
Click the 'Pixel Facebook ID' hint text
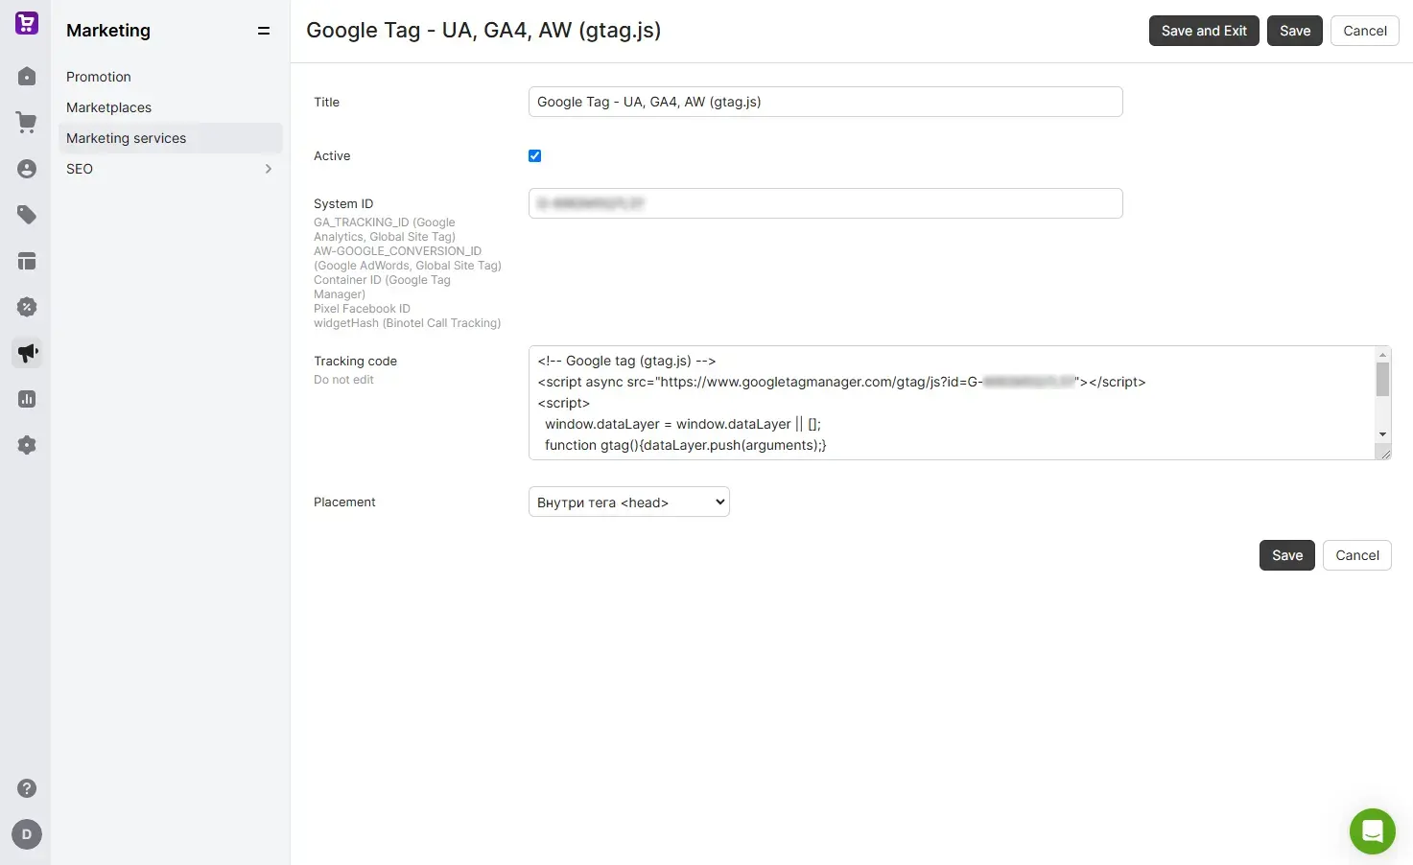[362, 309]
